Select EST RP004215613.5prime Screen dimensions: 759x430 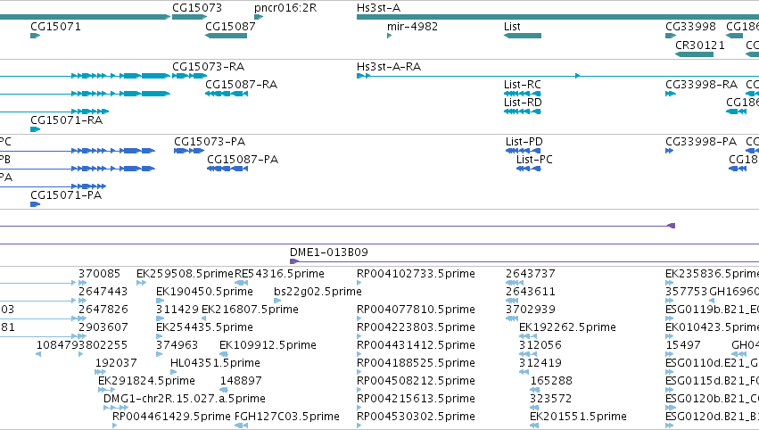point(416,399)
